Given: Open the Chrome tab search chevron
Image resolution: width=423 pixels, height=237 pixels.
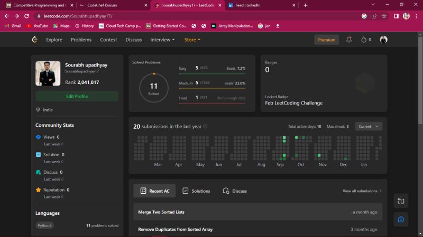Looking at the screenshot, I should coord(373,5).
